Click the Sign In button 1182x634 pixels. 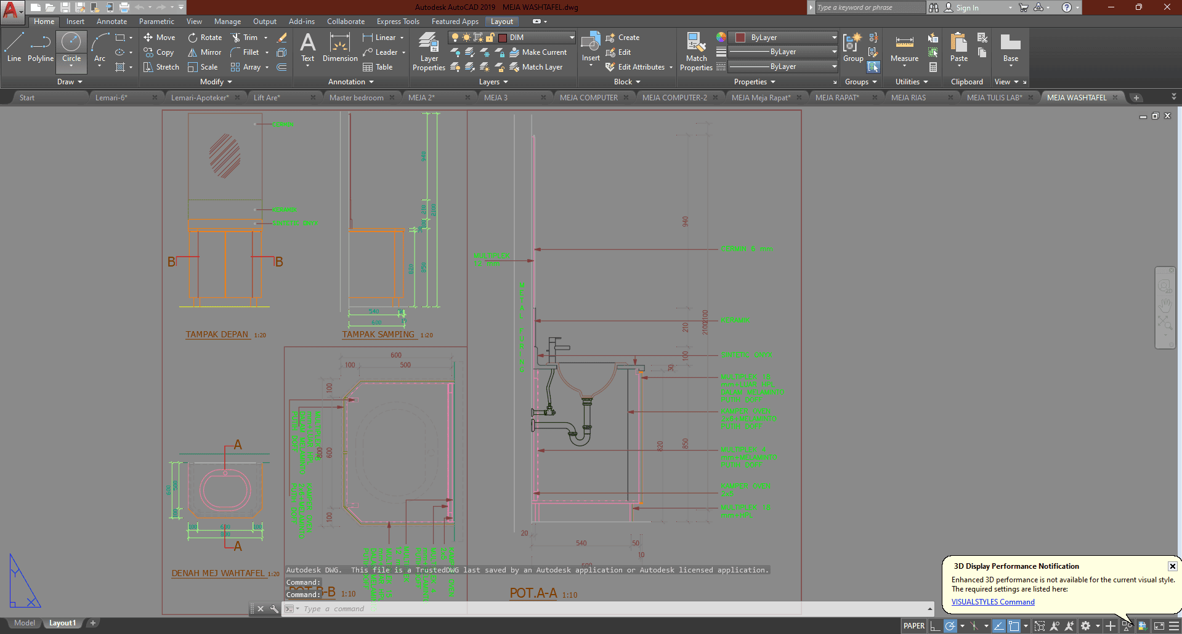pos(967,8)
